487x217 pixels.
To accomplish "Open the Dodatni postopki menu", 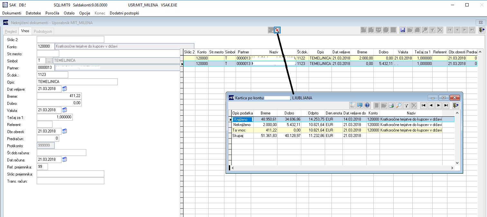I will [124, 13].
